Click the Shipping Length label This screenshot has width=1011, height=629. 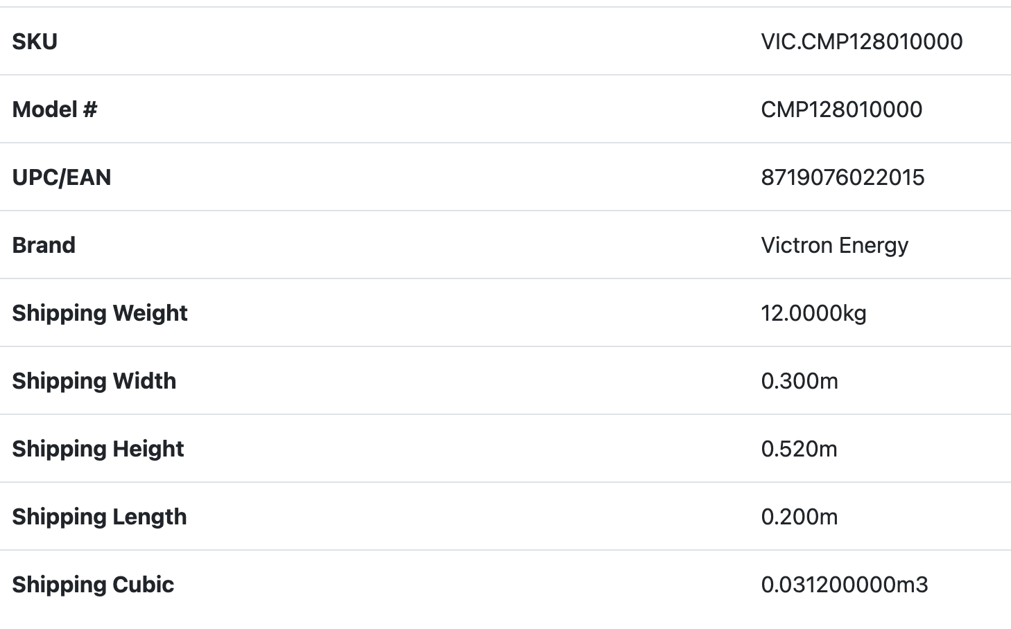(99, 517)
